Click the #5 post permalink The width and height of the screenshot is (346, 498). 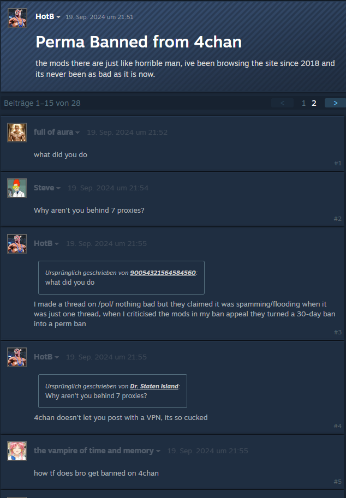(x=338, y=482)
